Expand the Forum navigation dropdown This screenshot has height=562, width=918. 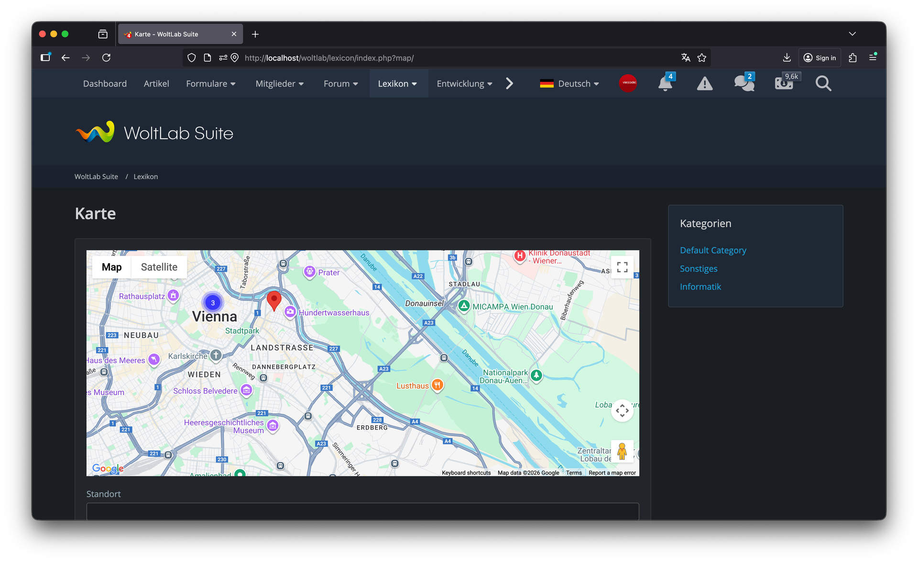340,84
